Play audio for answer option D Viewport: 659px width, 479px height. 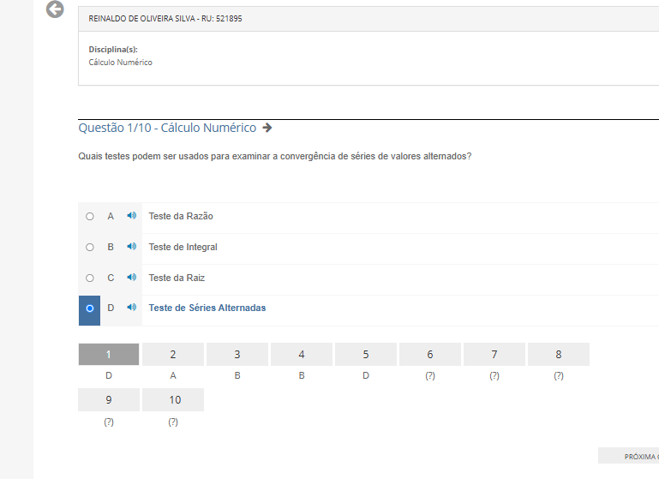[x=131, y=308]
